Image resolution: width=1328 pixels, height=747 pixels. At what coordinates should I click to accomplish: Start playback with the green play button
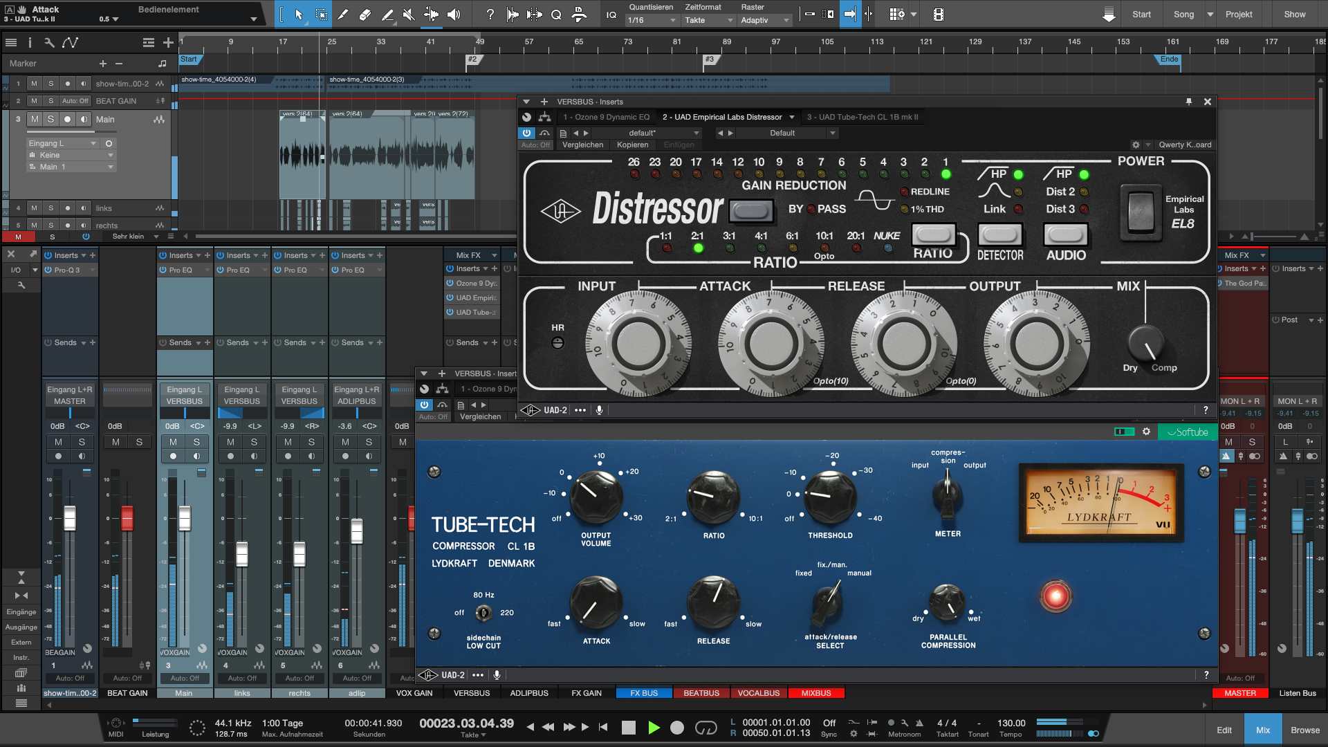point(653,727)
